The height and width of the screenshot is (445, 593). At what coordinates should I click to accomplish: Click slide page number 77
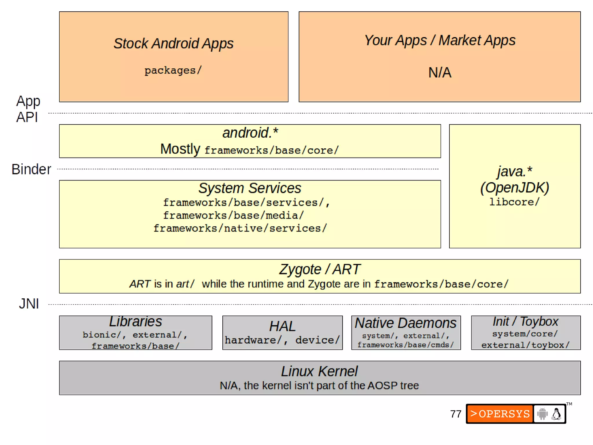pyautogui.click(x=455, y=414)
